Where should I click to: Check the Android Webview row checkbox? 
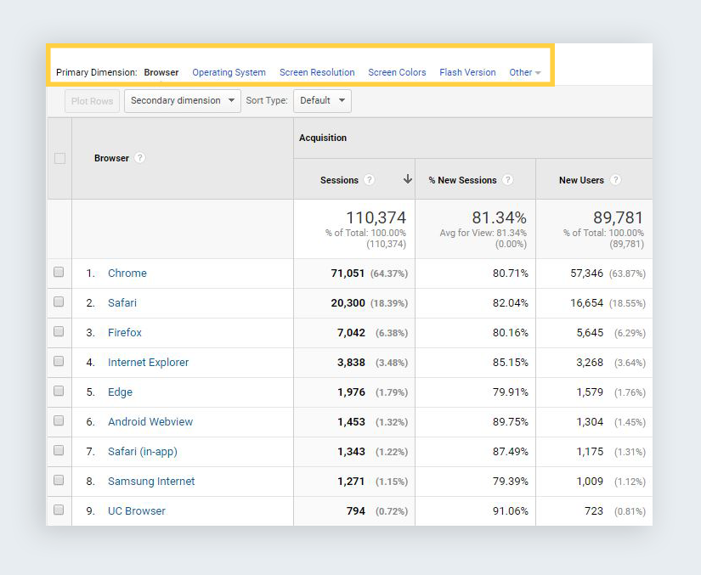tap(59, 420)
